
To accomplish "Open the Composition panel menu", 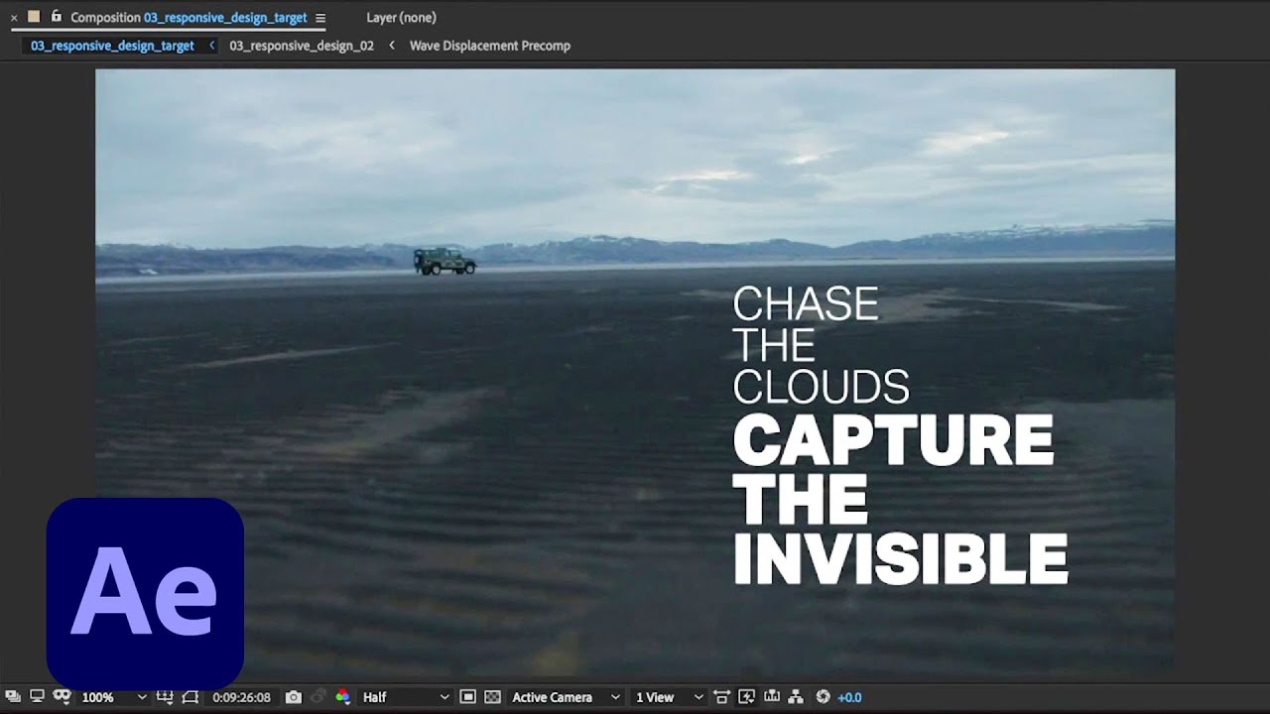I will click(x=319, y=18).
